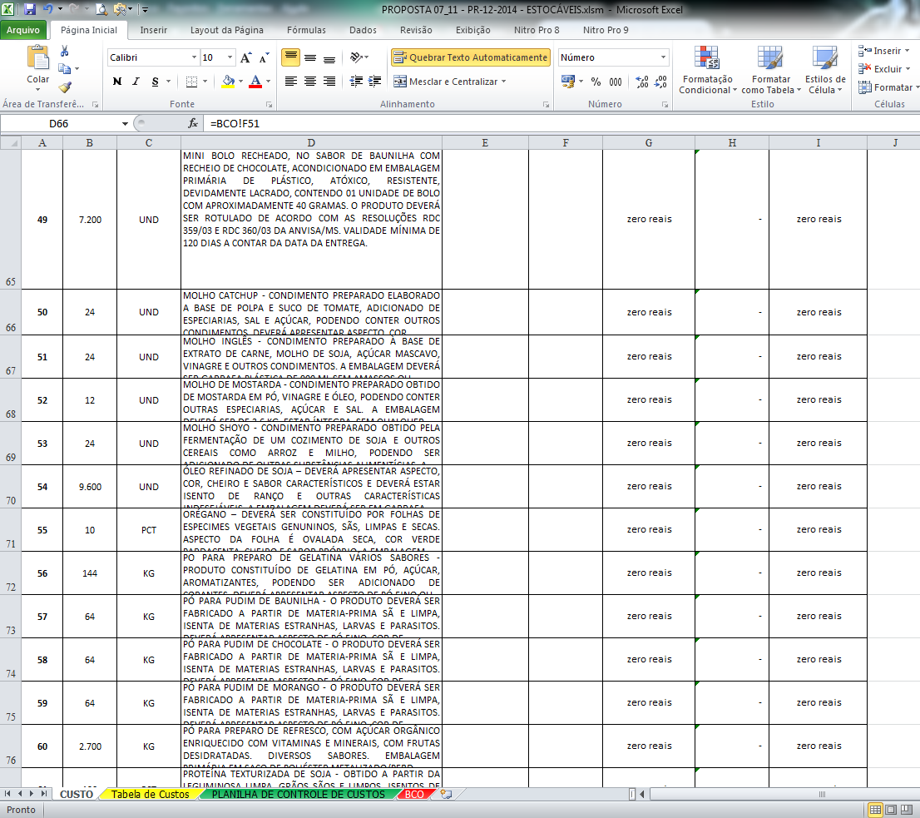
Task: Apply the red font color
Action: 255,82
